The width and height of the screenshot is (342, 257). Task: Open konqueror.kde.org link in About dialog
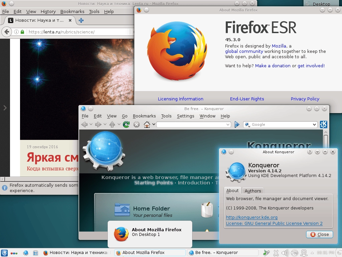pyautogui.click(x=252, y=218)
